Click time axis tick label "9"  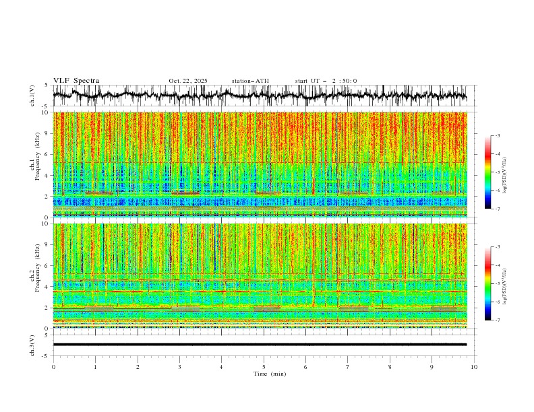(x=432, y=367)
